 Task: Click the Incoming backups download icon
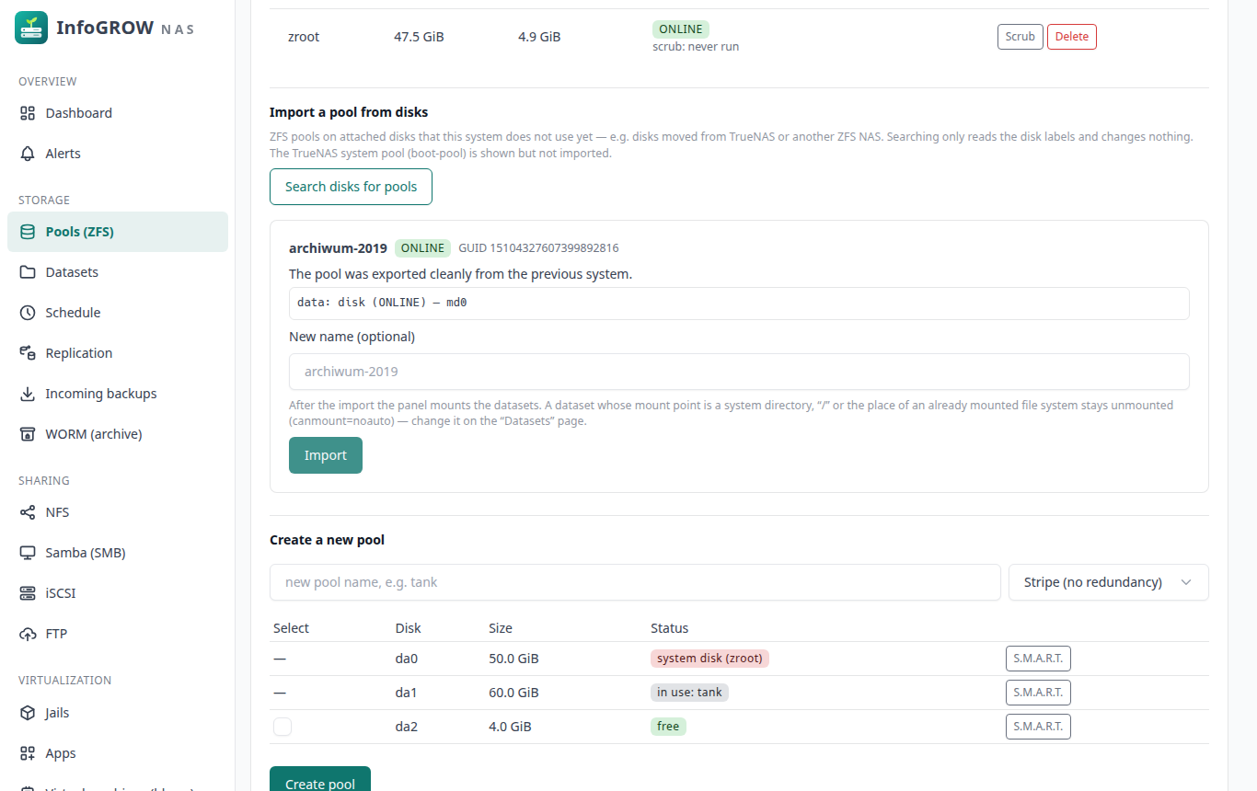click(x=28, y=394)
